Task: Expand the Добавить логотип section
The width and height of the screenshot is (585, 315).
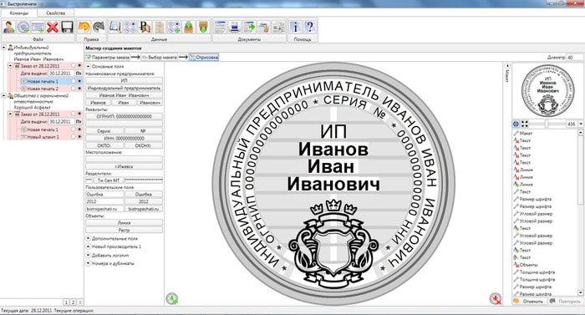Action: [89, 255]
